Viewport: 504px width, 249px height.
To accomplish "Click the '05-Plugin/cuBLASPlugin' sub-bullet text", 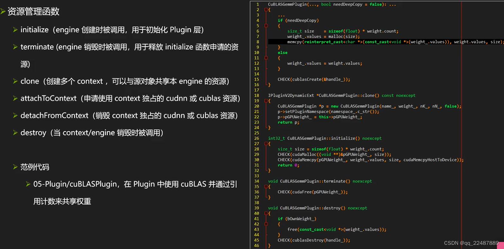I will tap(135, 193).
